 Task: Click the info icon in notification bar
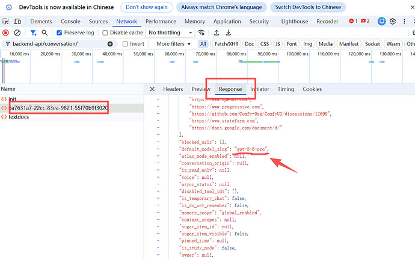pos(9,7)
